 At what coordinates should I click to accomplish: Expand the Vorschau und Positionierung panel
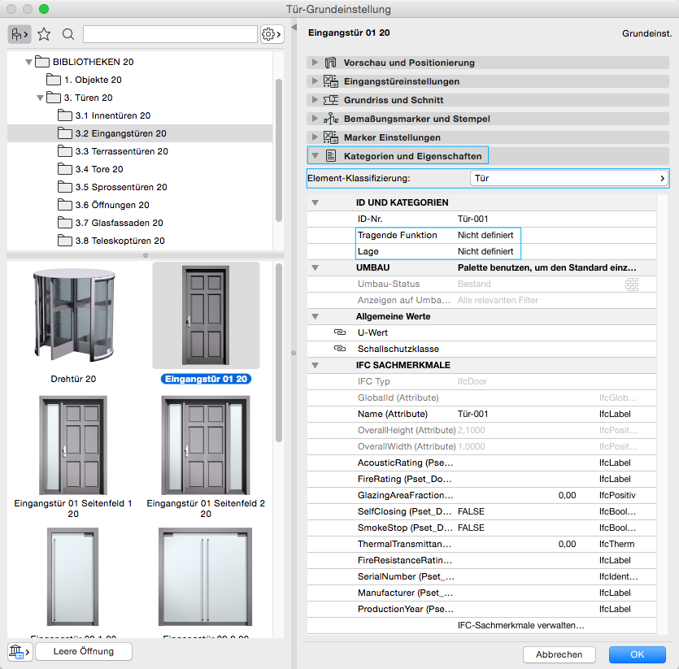315,63
